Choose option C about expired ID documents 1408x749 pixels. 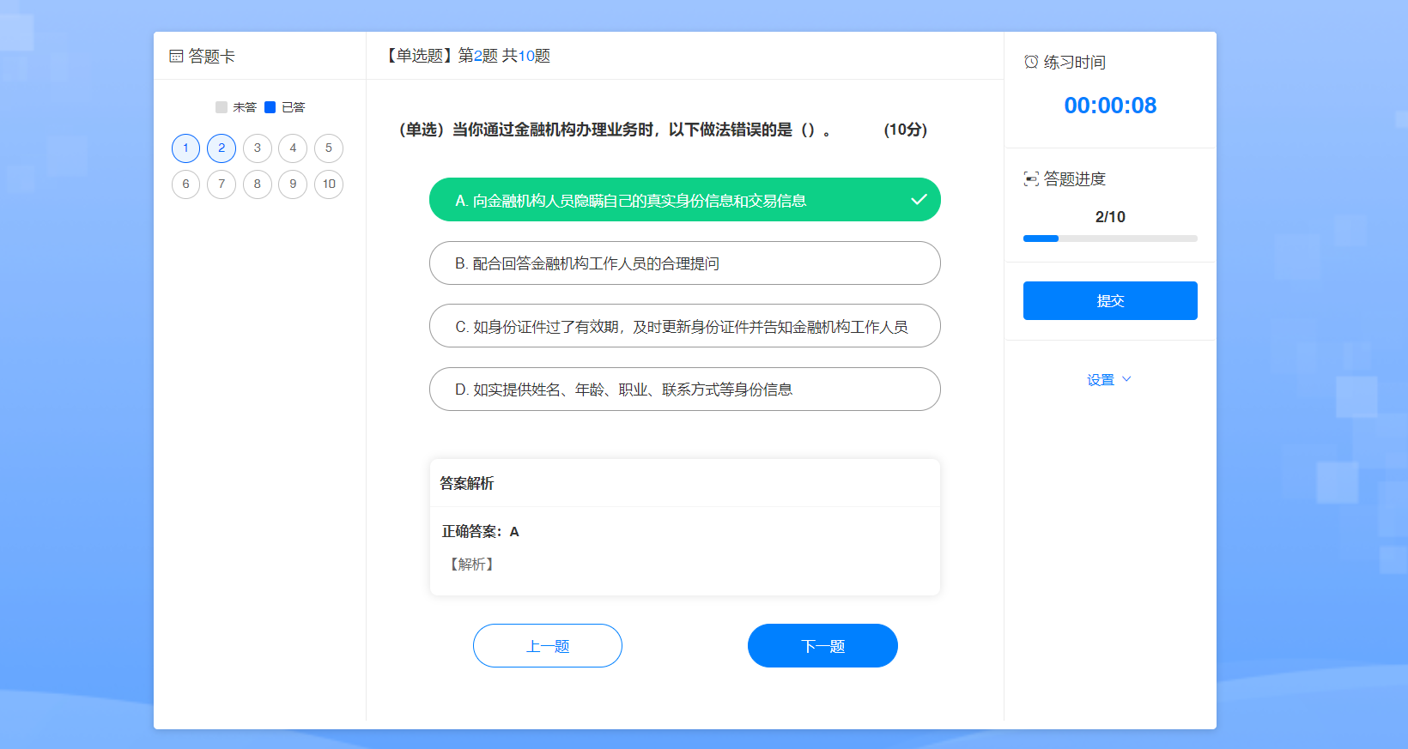pos(684,326)
